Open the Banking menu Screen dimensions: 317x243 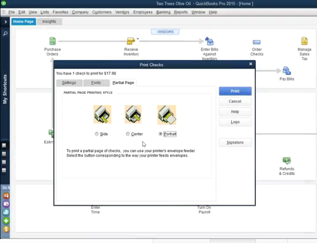pos(163,12)
